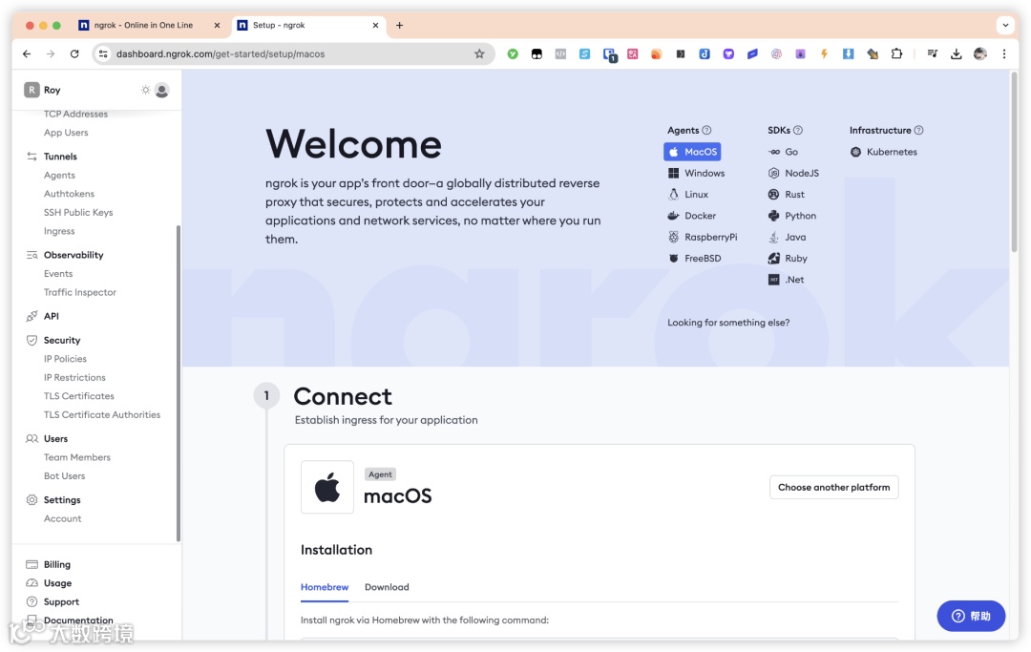Pick the Linux agent option

[687, 195]
